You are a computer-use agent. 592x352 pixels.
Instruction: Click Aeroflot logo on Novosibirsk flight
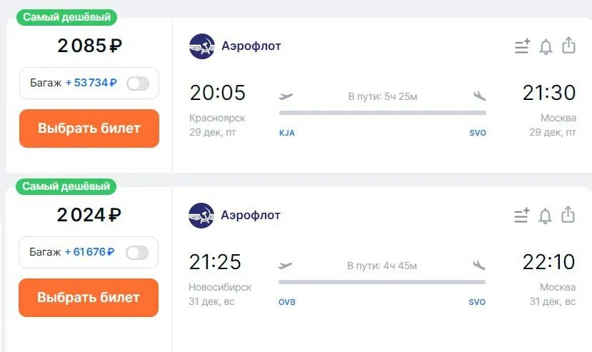pyautogui.click(x=201, y=215)
